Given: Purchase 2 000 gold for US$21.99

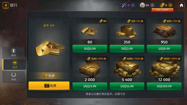Looking at the screenshot, I should point(90,86).
